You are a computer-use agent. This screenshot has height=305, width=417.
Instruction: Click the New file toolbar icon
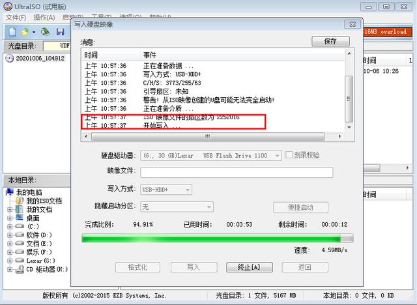[x=12, y=32]
